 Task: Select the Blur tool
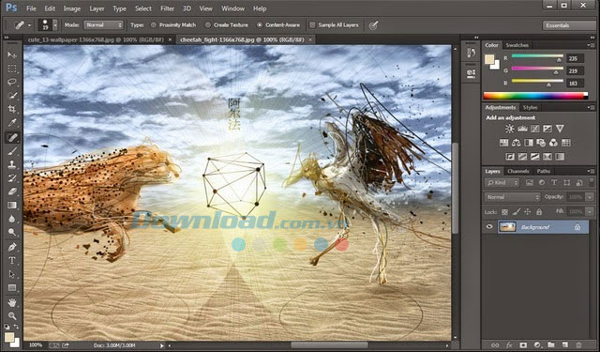click(12, 219)
